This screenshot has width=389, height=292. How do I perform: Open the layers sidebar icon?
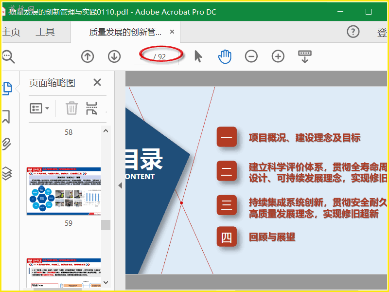coord(7,173)
